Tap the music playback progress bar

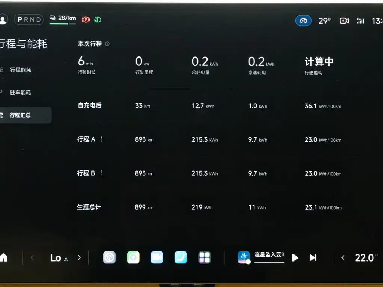click(x=269, y=262)
